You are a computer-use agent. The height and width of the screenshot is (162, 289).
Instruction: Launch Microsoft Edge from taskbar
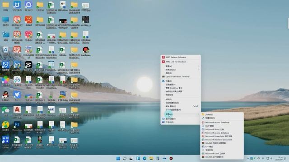coord(144,158)
